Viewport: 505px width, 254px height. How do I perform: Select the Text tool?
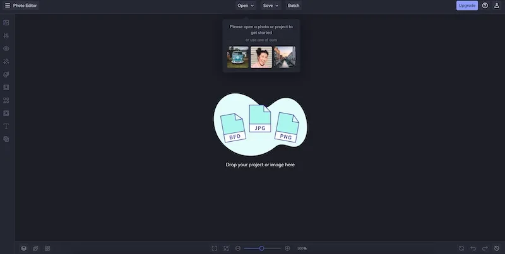(6, 126)
